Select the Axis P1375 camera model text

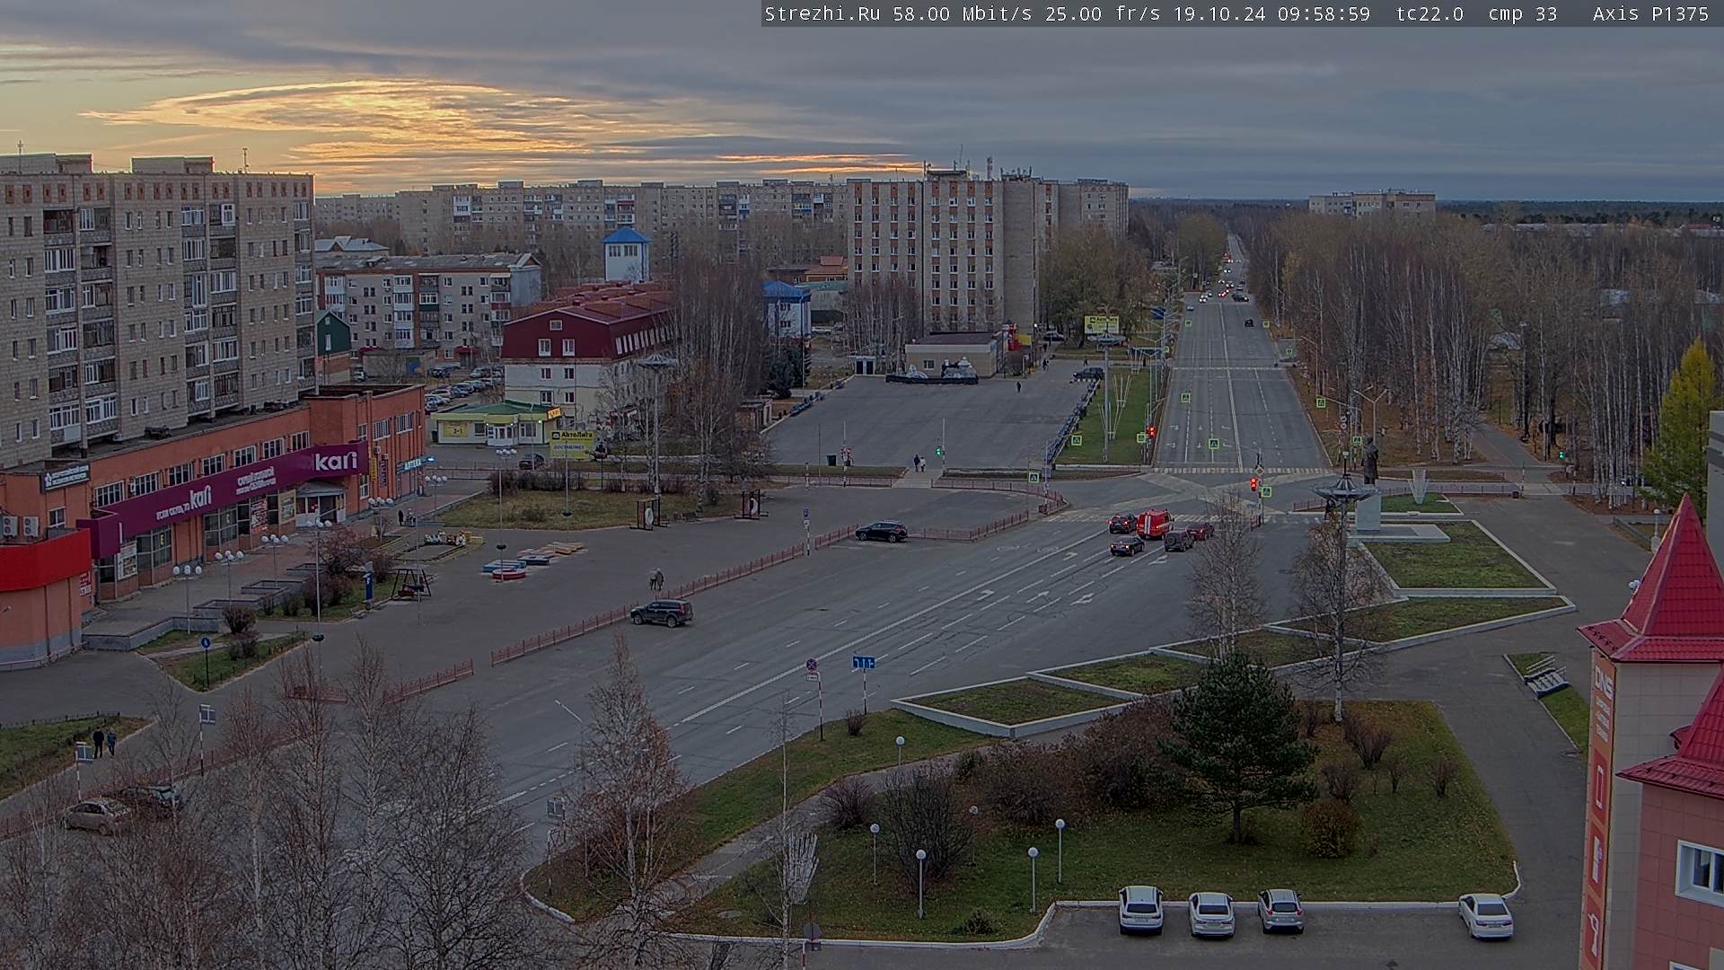(x=1650, y=13)
